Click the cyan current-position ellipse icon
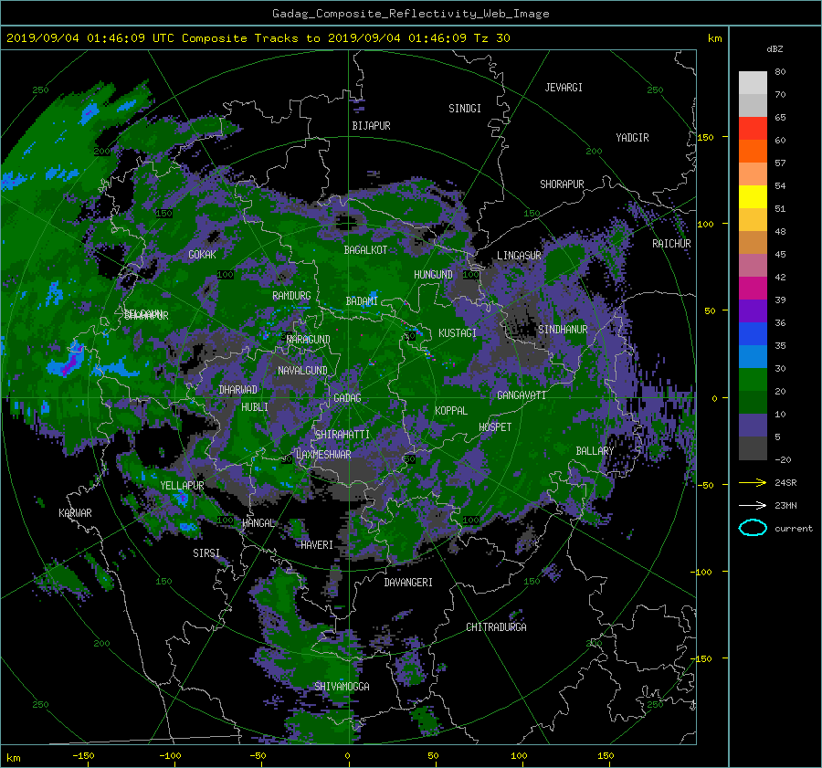 (753, 528)
